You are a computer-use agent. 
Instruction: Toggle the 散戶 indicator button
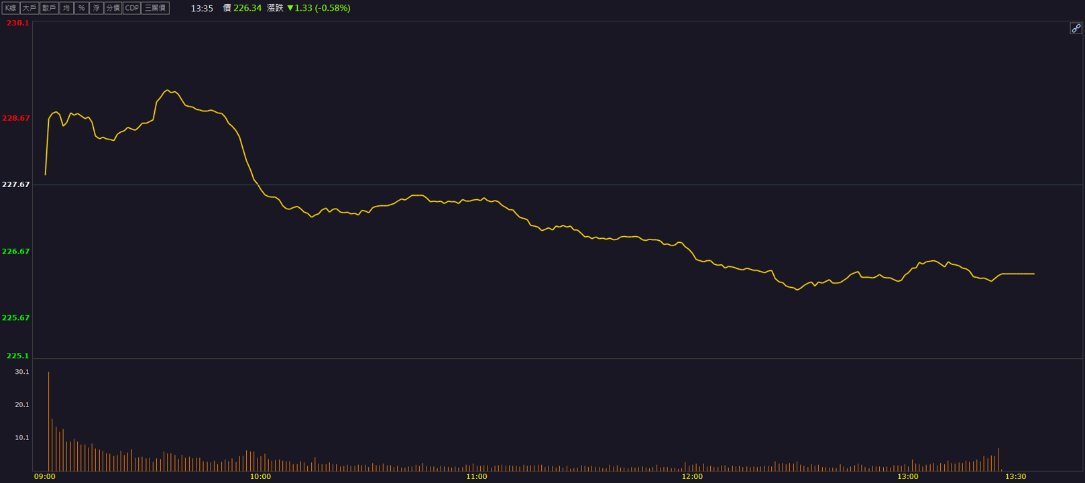(x=48, y=8)
